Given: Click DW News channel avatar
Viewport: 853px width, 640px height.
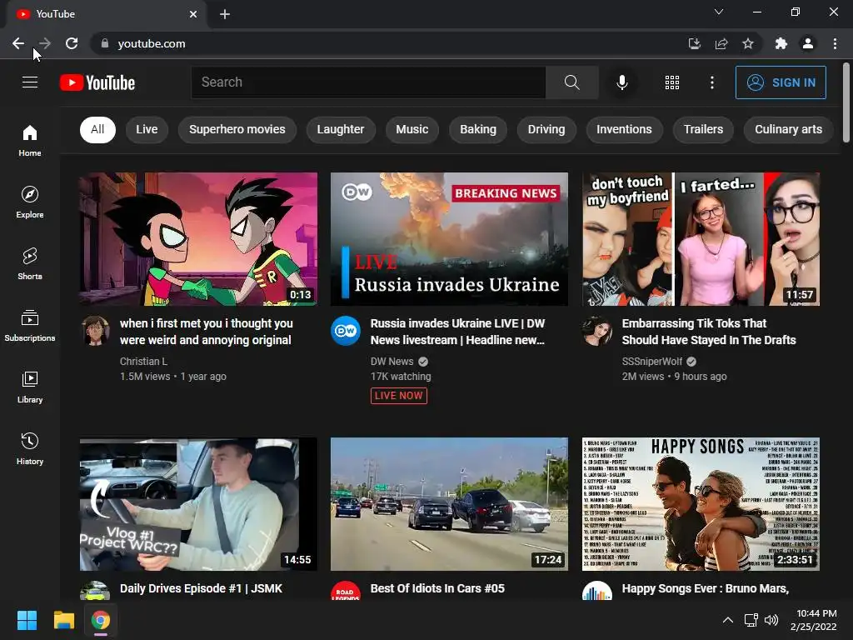Looking at the screenshot, I should (x=346, y=330).
